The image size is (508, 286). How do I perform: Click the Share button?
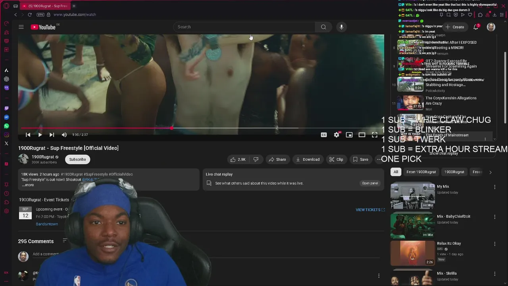coord(277,159)
